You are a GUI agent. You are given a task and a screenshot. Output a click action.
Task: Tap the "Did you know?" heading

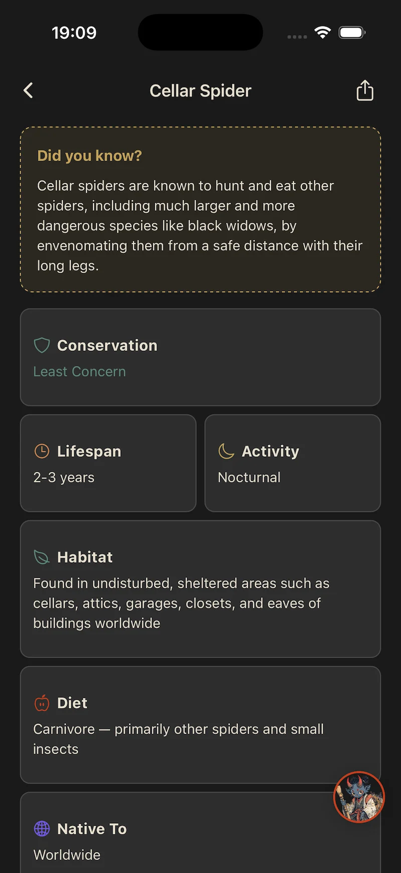click(90, 156)
